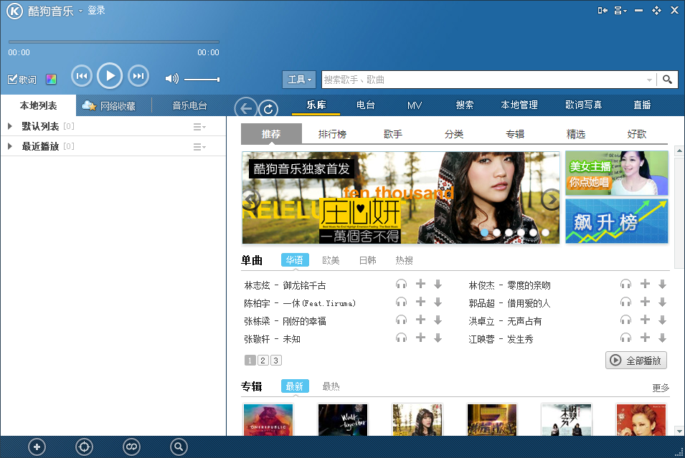Click the search magnifier button

667,80
